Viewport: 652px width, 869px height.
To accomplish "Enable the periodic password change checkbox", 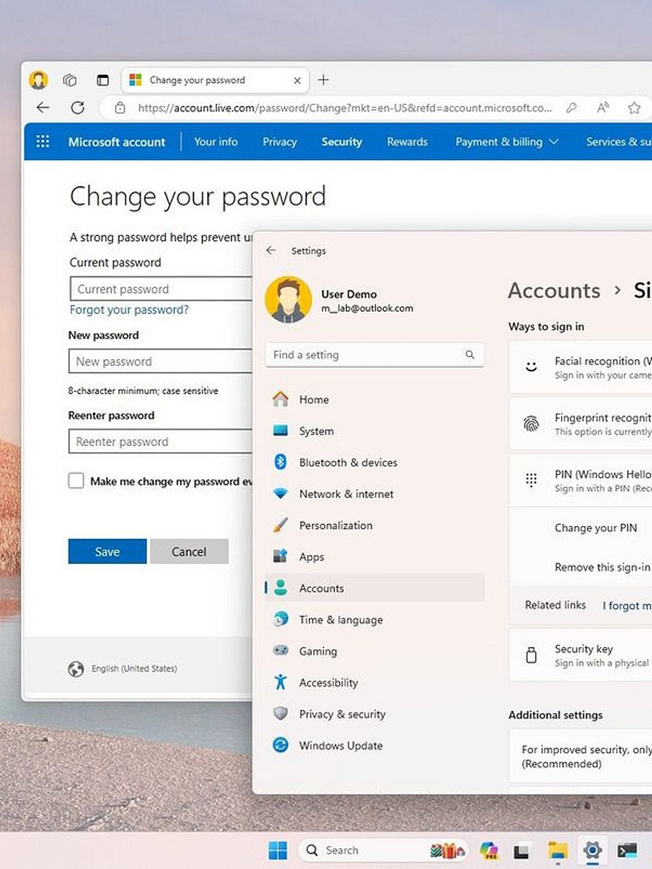I will [x=76, y=481].
